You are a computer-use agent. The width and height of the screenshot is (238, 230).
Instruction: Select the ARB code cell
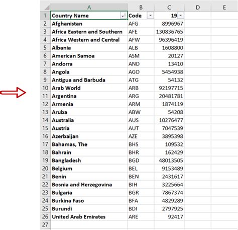pos(141,88)
